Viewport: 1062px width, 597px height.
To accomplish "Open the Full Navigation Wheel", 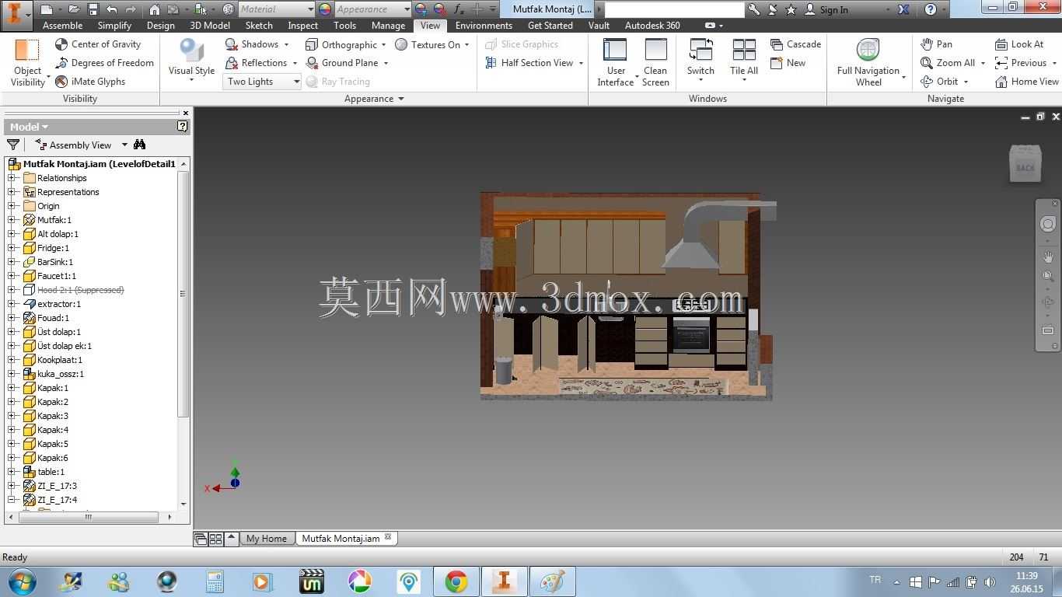I will (868, 62).
